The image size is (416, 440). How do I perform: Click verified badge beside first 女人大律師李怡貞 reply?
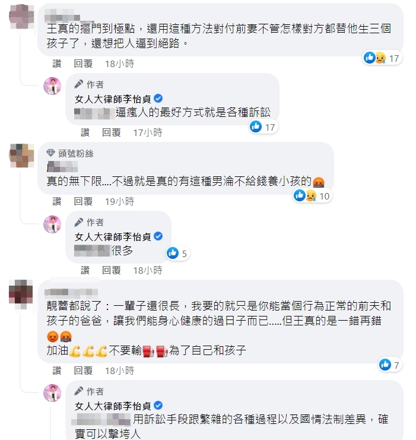pyautogui.click(x=158, y=99)
